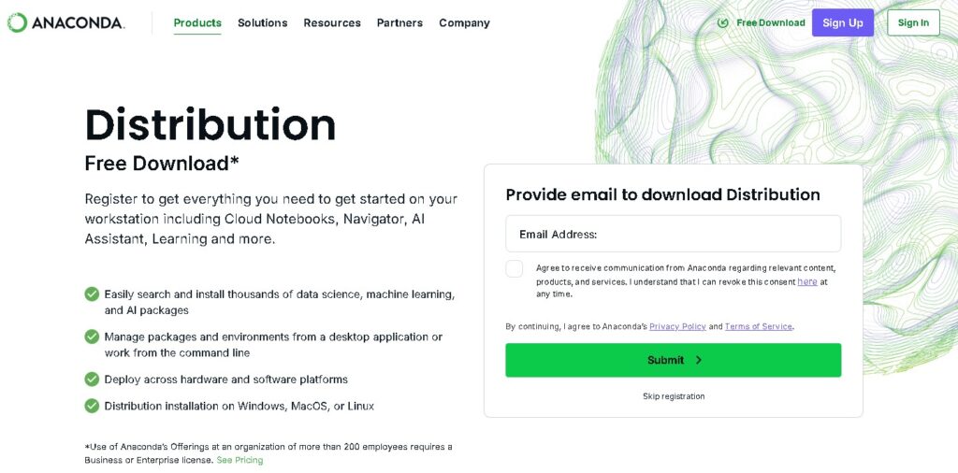
Task: Expand the Partners navigation menu
Action: (x=399, y=22)
